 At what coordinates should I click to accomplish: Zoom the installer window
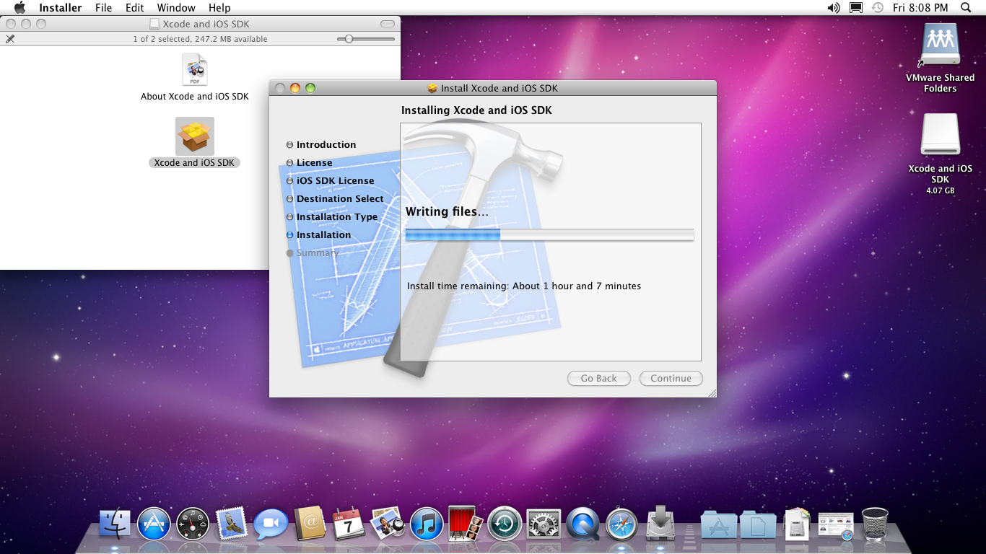(310, 88)
